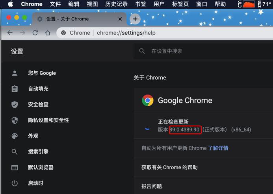Click the 在设置中搜索 search field

203,51
